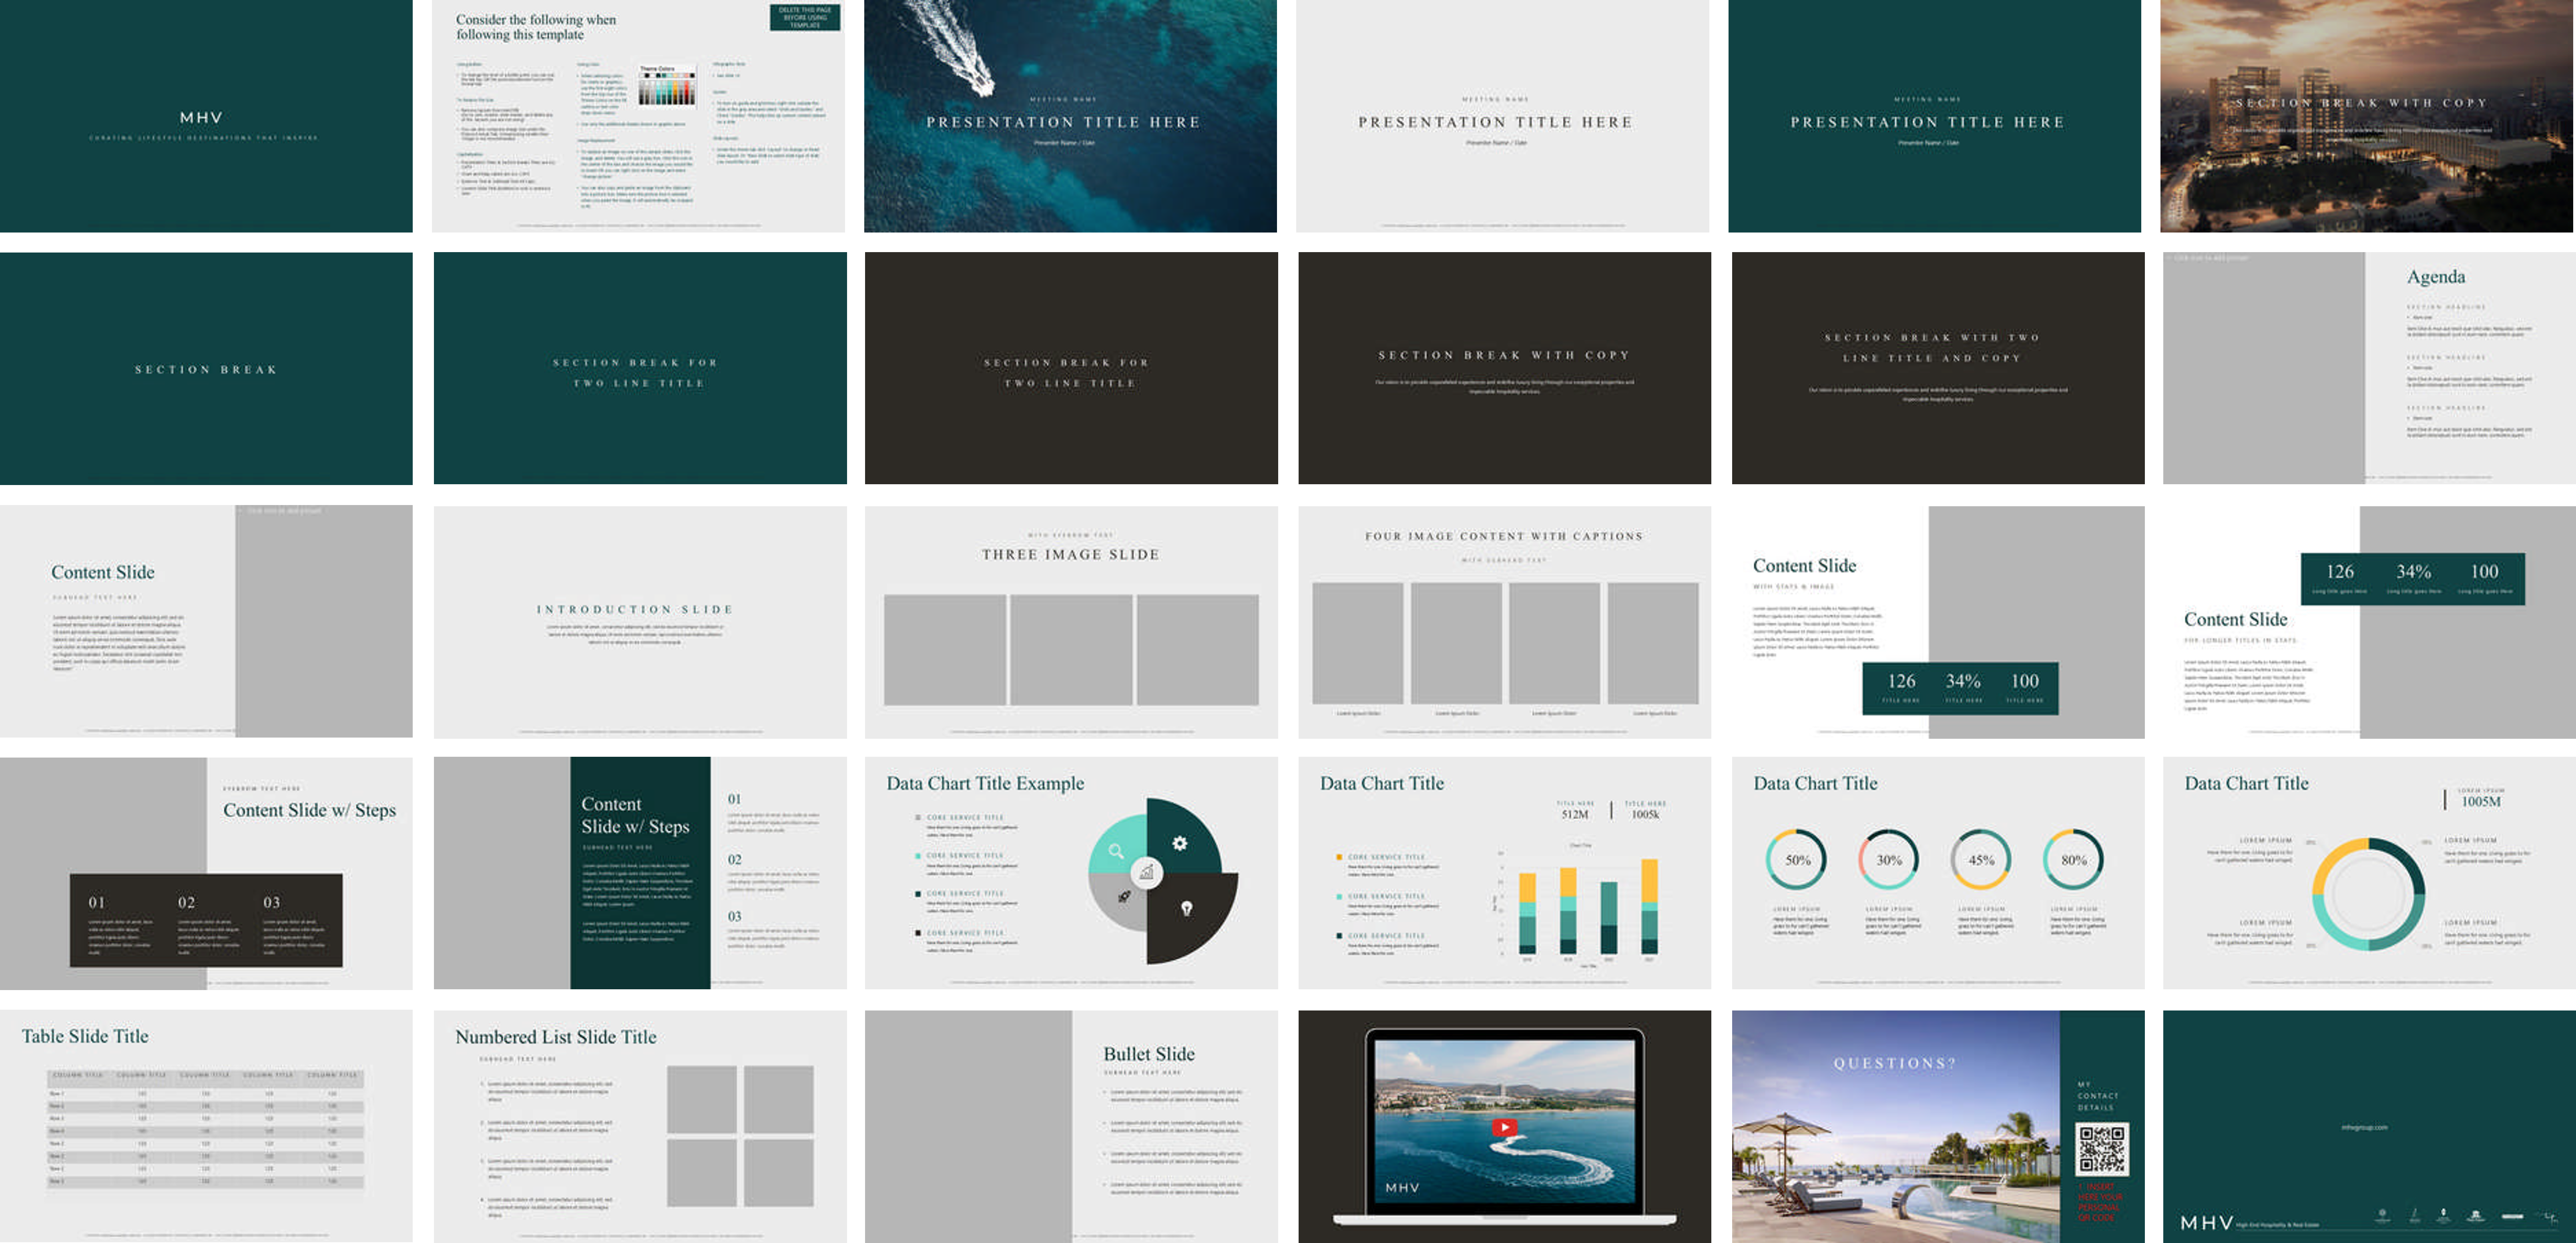Click the rocket icon in the pie chart
Viewport: 2576px width, 1243px height.
pyautogui.click(x=1124, y=897)
